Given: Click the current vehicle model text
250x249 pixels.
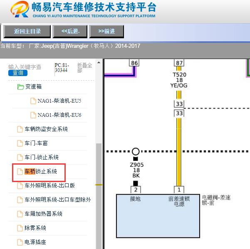Looking at the screenshot, I should 70,46.
